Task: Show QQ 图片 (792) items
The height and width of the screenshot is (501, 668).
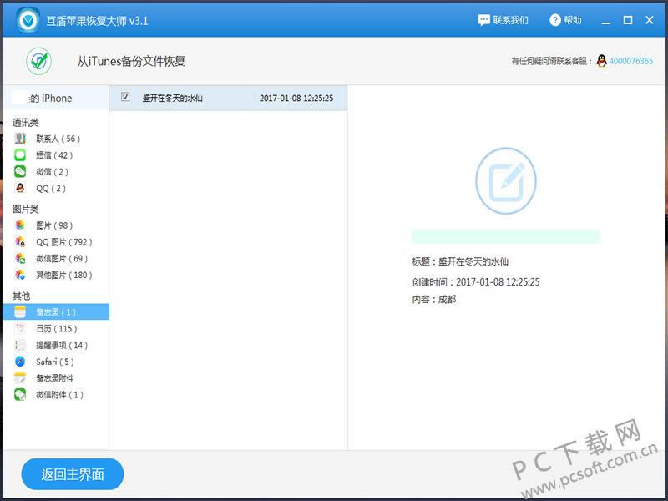Action: pyautogui.click(x=64, y=242)
